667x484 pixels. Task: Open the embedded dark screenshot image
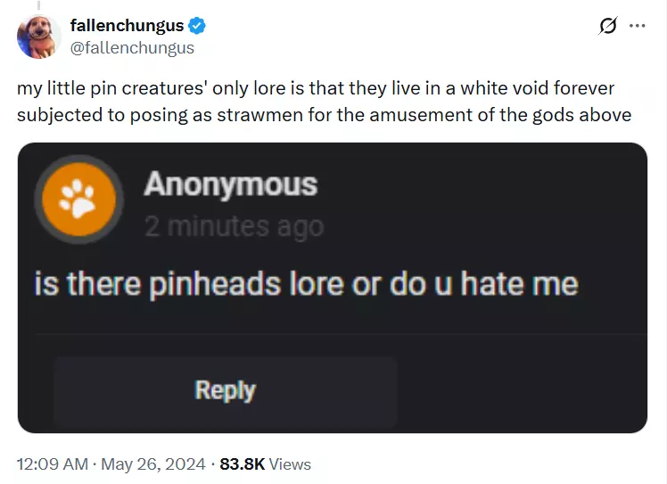(333, 288)
